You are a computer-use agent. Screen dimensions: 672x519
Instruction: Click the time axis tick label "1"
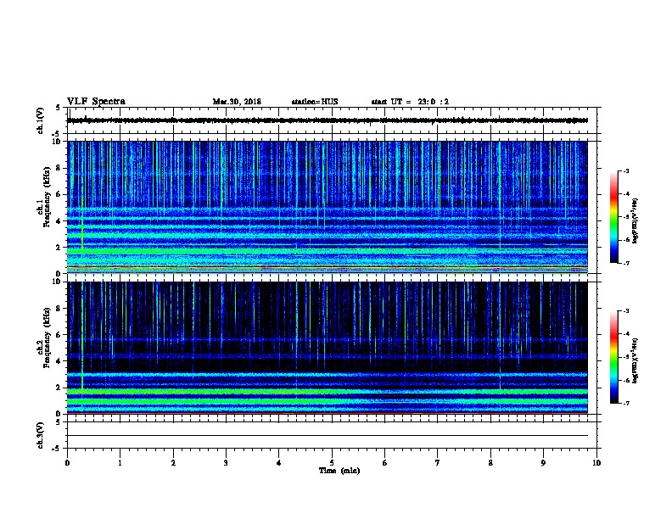point(120,462)
